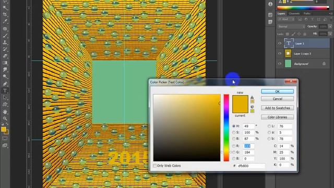This screenshot has height=188, width=334.
Task: Select the H (hue) radio button
Action: [x=234, y=126]
